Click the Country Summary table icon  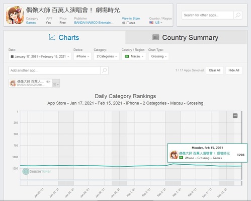click(x=155, y=37)
